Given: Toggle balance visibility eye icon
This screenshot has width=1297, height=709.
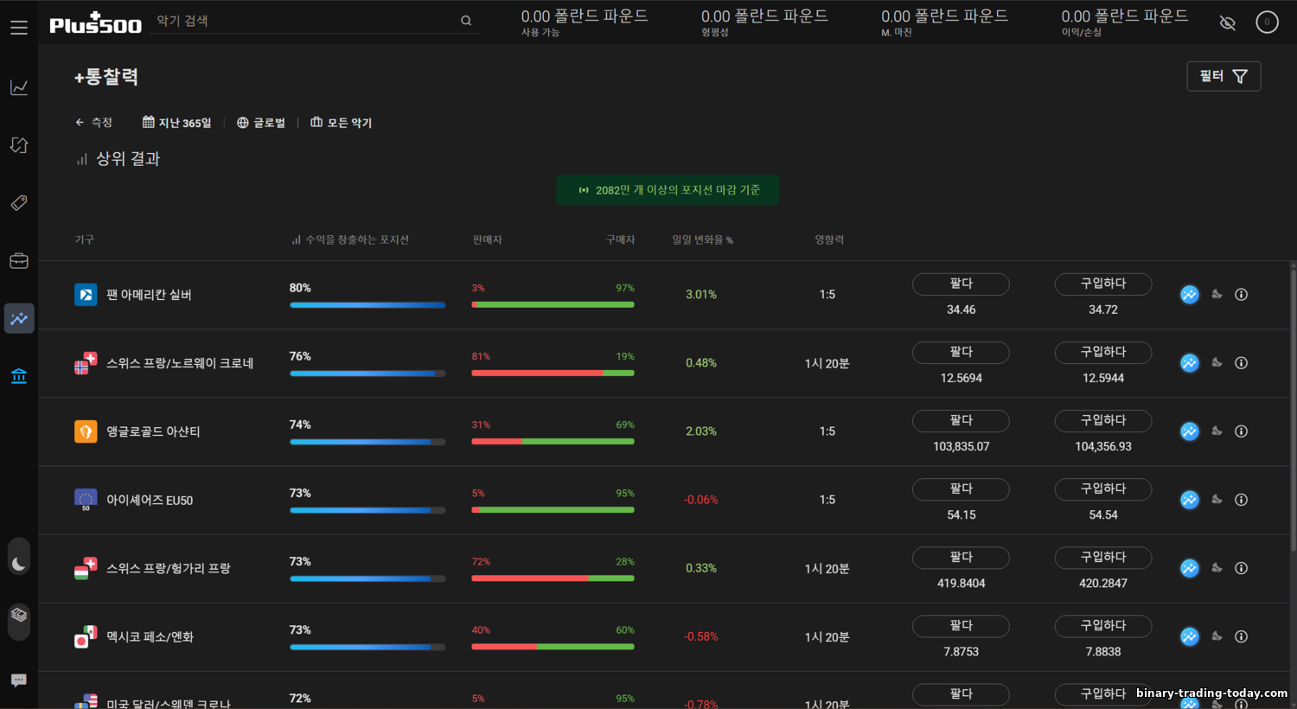Looking at the screenshot, I should [x=1227, y=22].
